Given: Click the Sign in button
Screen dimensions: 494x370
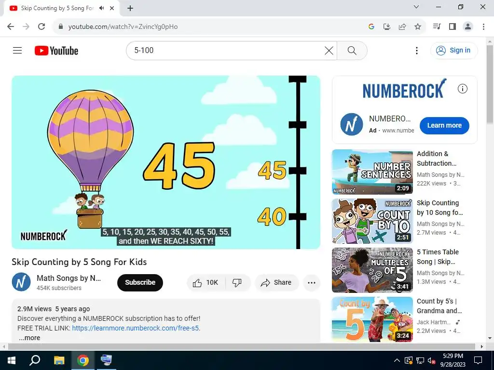Looking at the screenshot, I should 453,50.
